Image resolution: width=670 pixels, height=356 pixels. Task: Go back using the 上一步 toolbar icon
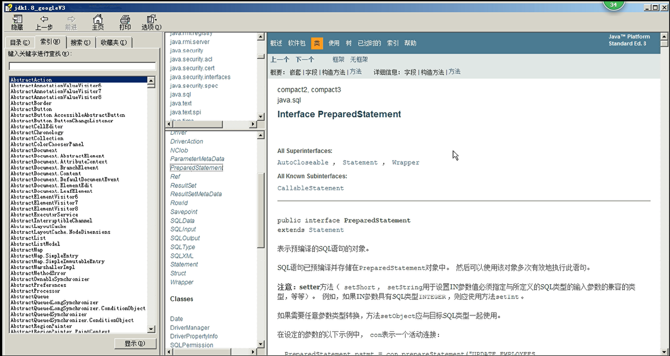44,22
